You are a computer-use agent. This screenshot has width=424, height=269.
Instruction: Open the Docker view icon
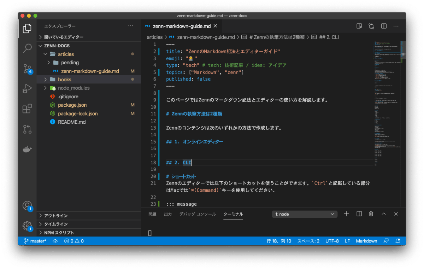coord(27,149)
